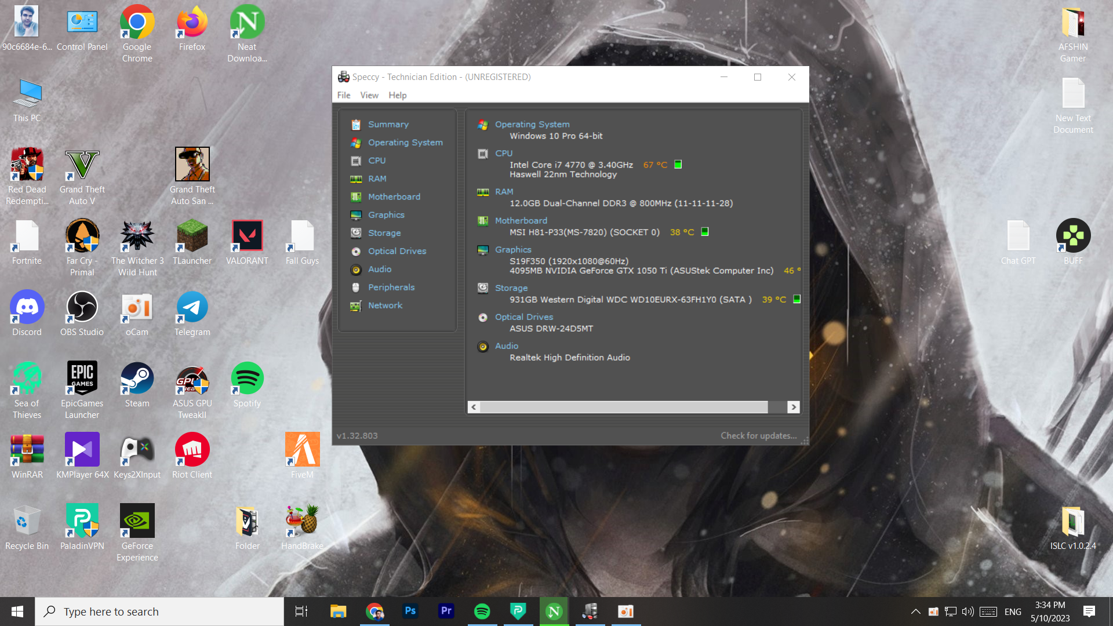Image resolution: width=1113 pixels, height=626 pixels.
Task: Open Photoshop from the taskbar
Action: click(x=410, y=611)
